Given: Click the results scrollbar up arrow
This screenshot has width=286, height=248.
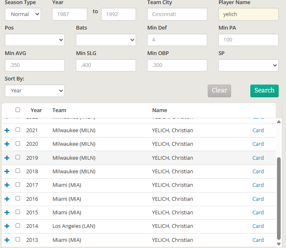Looking at the screenshot, I should coord(279,122).
